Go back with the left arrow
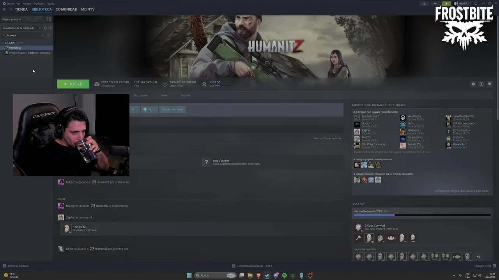The width and height of the screenshot is (499, 280). click(x=4, y=9)
